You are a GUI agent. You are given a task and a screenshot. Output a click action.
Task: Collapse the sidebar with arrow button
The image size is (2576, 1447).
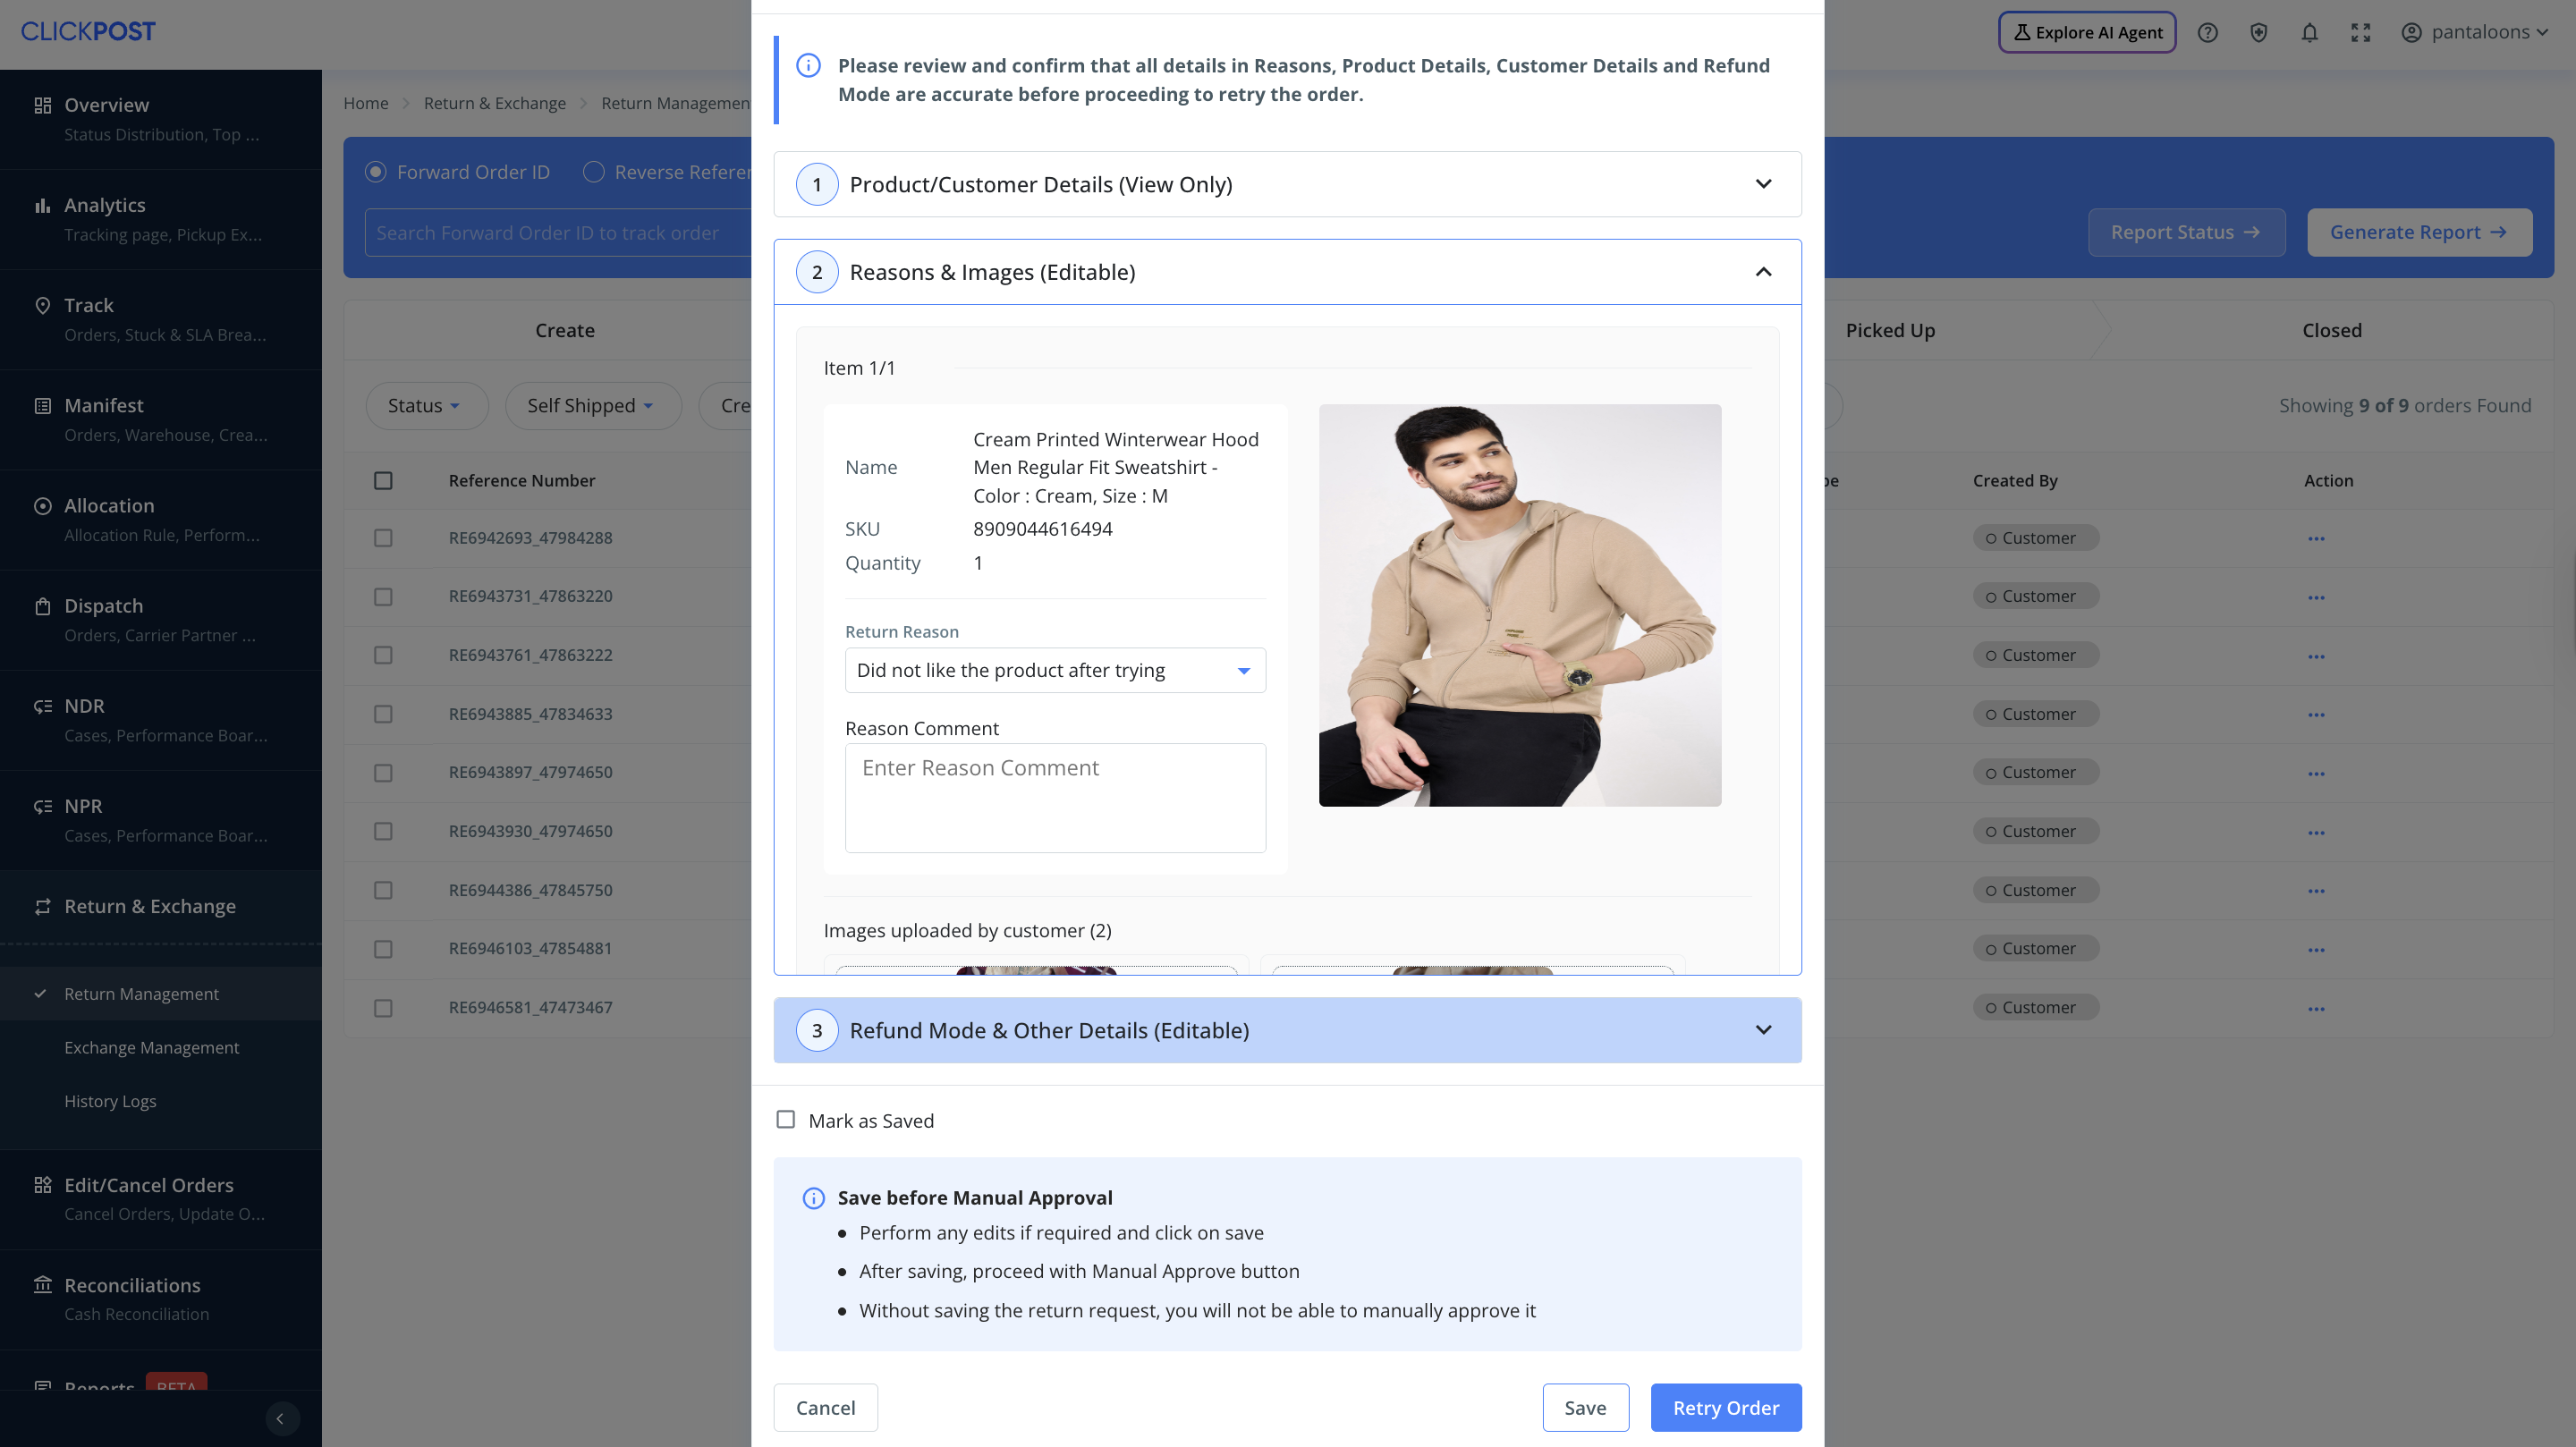coord(281,1418)
